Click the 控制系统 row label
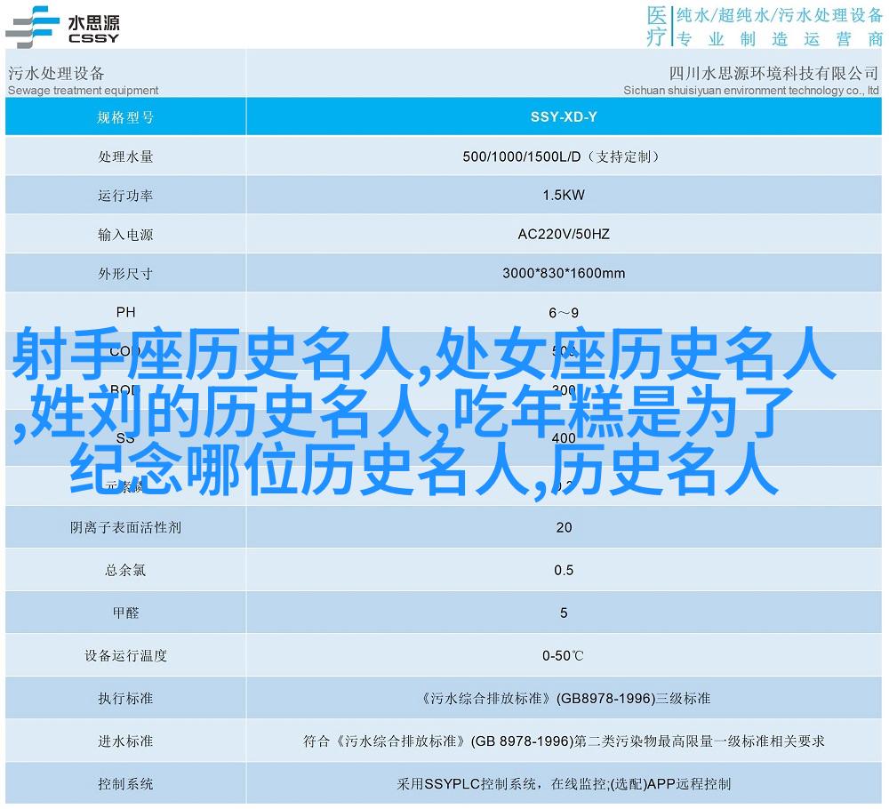The image size is (889, 809). click(125, 784)
